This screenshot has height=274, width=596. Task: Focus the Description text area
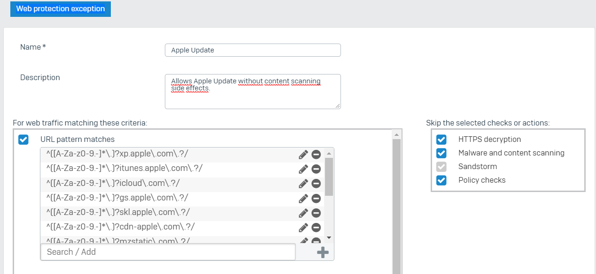tap(253, 91)
